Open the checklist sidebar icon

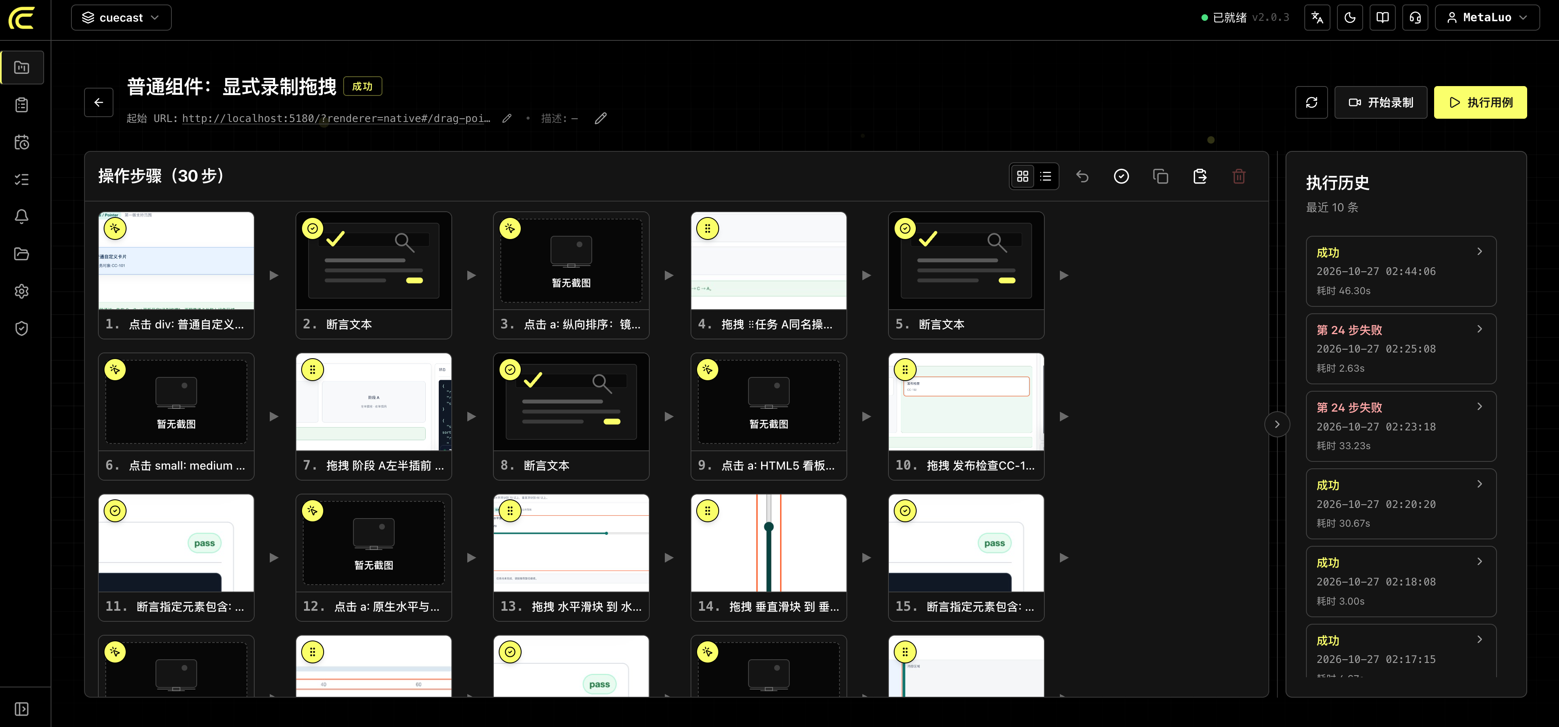coord(22,180)
